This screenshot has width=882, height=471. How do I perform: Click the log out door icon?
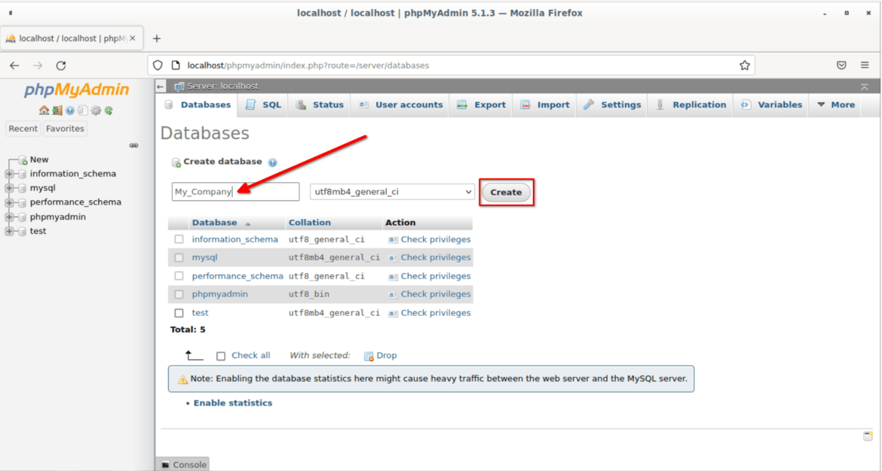pyautogui.click(x=57, y=111)
